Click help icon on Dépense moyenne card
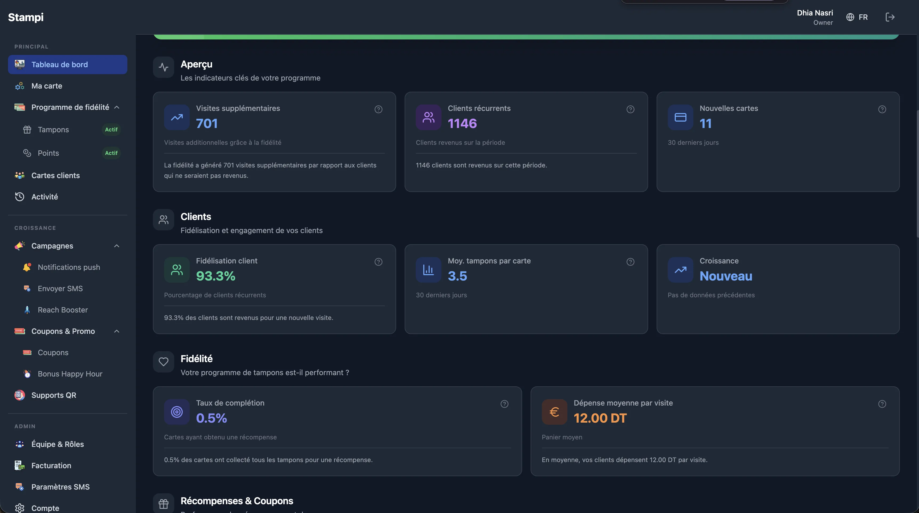This screenshot has height=513, width=919. [x=882, y=404]
